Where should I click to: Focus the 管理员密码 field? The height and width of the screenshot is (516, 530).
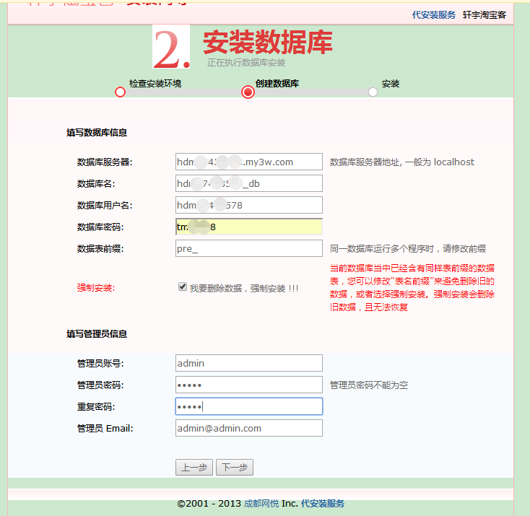(x=248, y=385)
